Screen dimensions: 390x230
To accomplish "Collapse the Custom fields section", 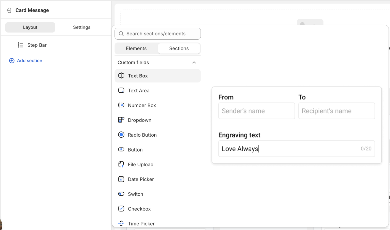I will (194, 62).
